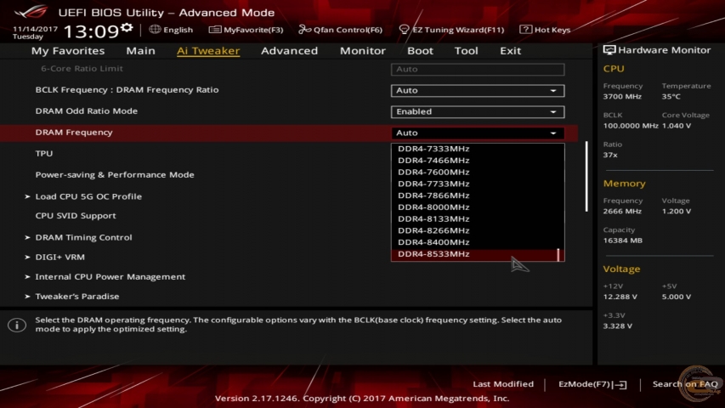Go to the Boot tab
The height and width of the screenshot is (408, 725).
420,50
